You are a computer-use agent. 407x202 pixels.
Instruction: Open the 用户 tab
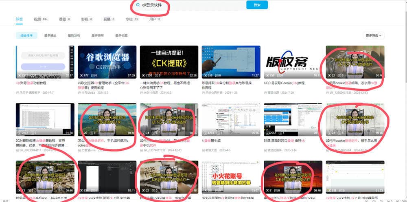click(155, 19)
